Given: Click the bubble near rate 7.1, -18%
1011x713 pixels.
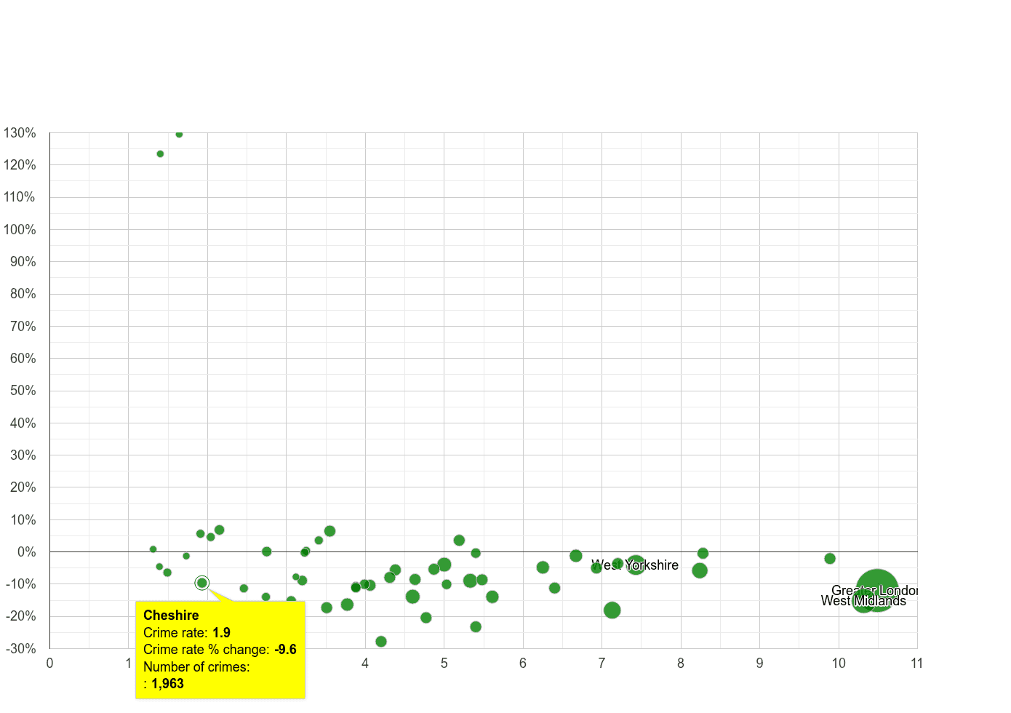Looking at the screenshot, I should (612, 610).
